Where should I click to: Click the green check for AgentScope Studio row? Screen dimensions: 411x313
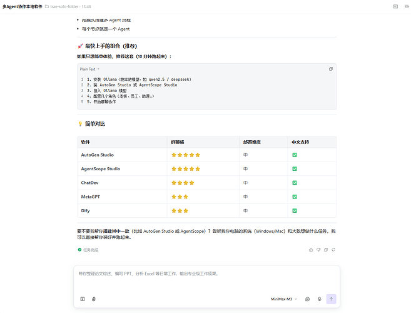[x=295, y=168]
